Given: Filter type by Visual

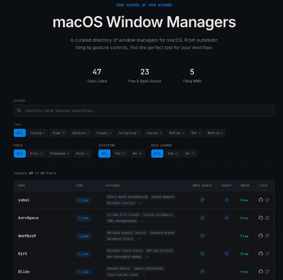Looking at the screenshot, I should [104, 133].
